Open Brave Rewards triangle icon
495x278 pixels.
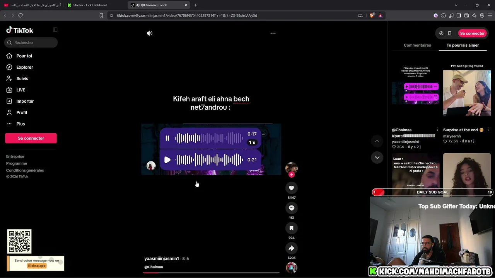point(380,15)
